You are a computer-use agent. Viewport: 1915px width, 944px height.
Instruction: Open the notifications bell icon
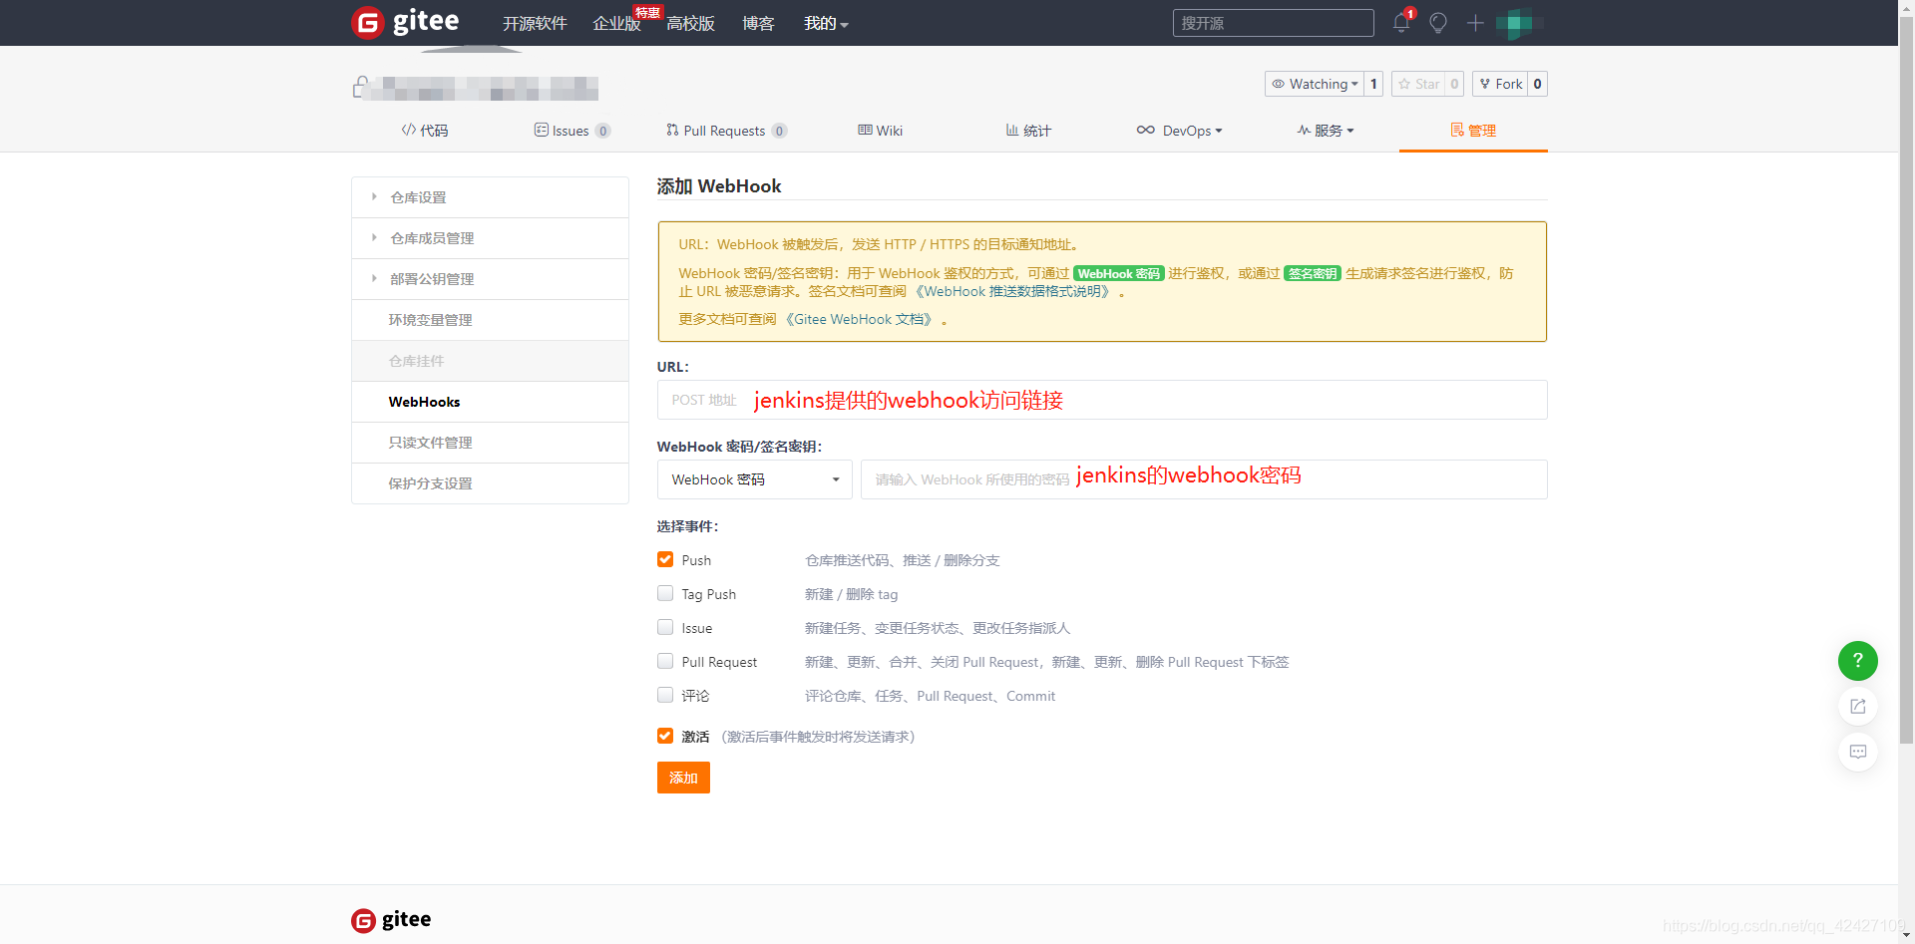click(x=1401, y=23)
